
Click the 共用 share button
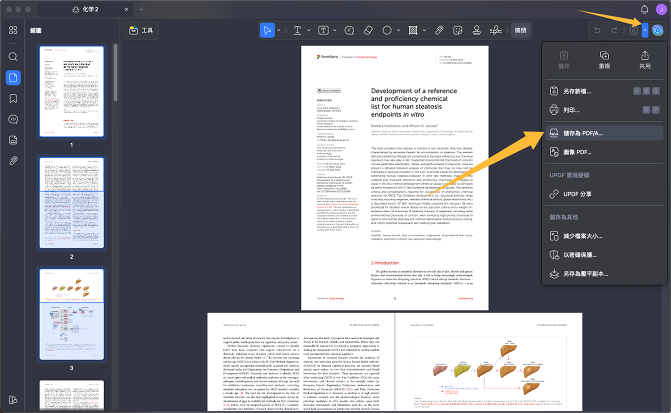coord(645,60)
